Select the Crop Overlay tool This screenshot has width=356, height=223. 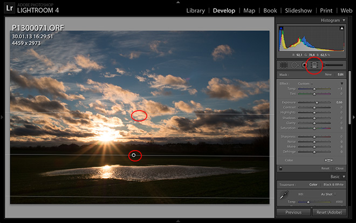(x=284, y=65)
